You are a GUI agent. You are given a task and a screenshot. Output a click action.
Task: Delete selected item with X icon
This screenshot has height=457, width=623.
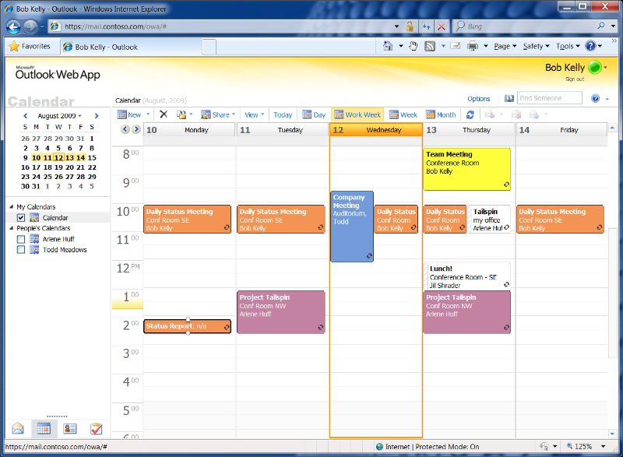click(164, 114)
